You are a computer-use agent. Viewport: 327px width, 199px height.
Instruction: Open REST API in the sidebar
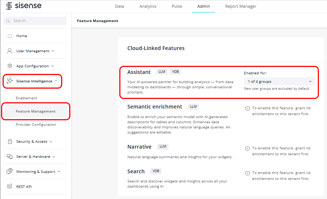point(24,186)
